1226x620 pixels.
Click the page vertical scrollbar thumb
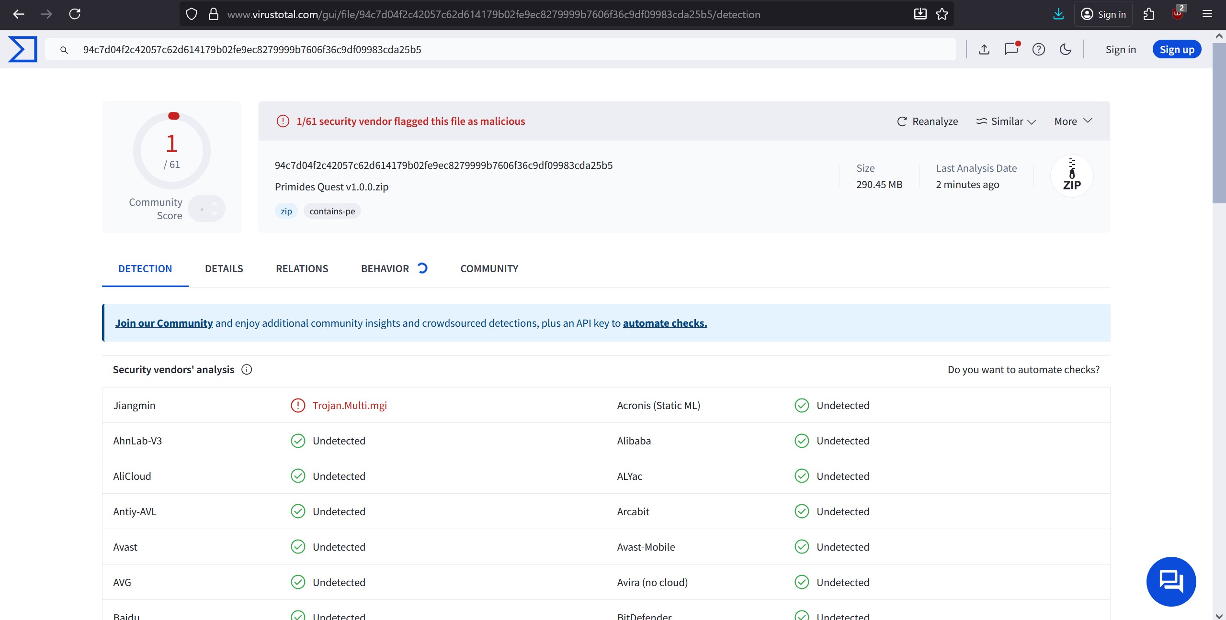[1219, 124]
